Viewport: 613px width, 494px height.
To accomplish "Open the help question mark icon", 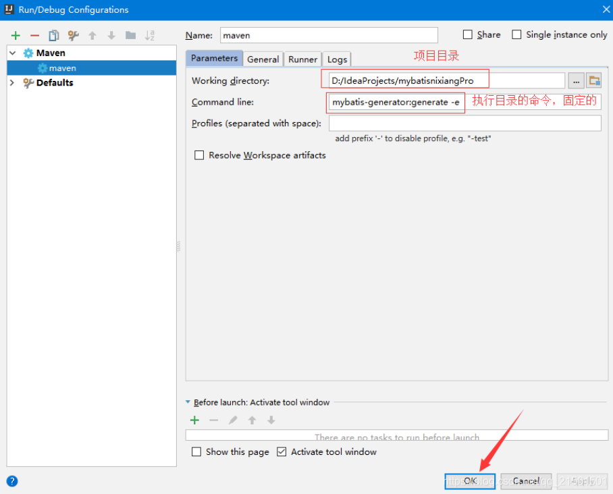I will coord(12,481).
